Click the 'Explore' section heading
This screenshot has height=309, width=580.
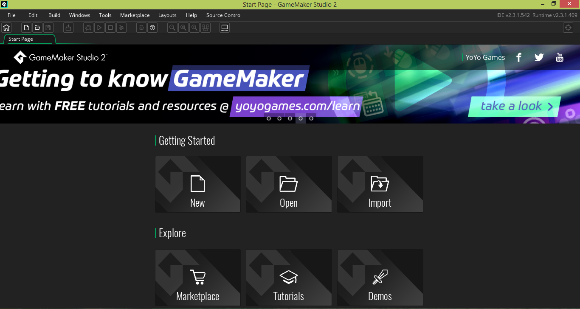[x=172, y=233]
